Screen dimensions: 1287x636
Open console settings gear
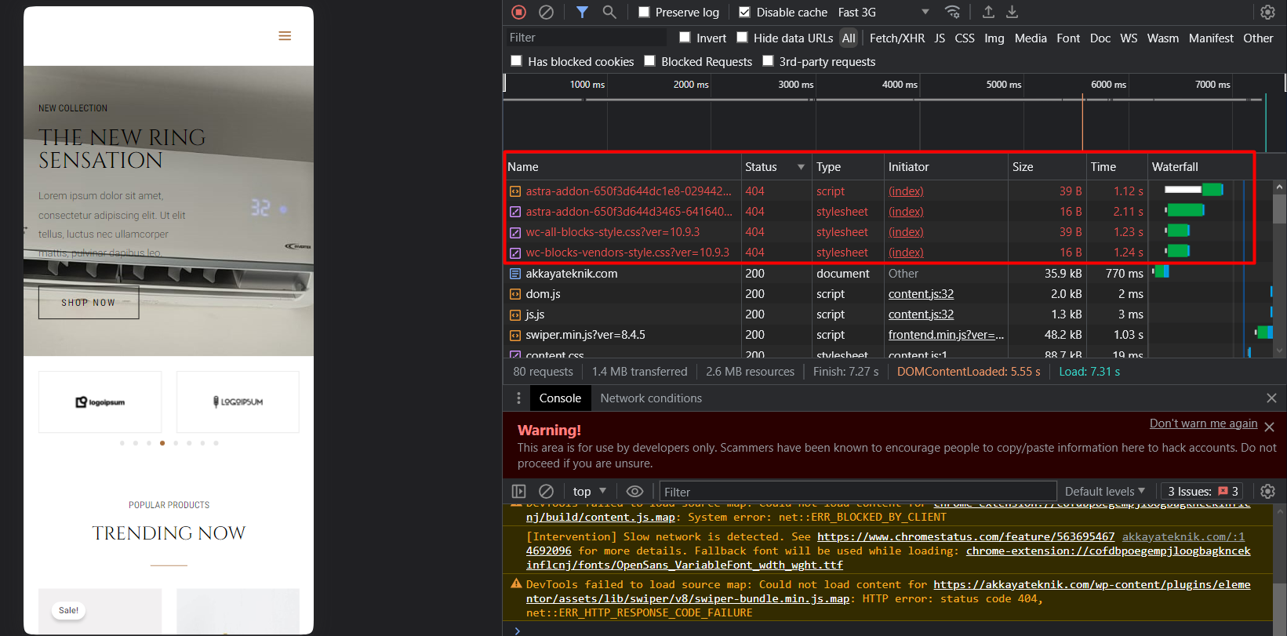click(x=1267, y=491)
